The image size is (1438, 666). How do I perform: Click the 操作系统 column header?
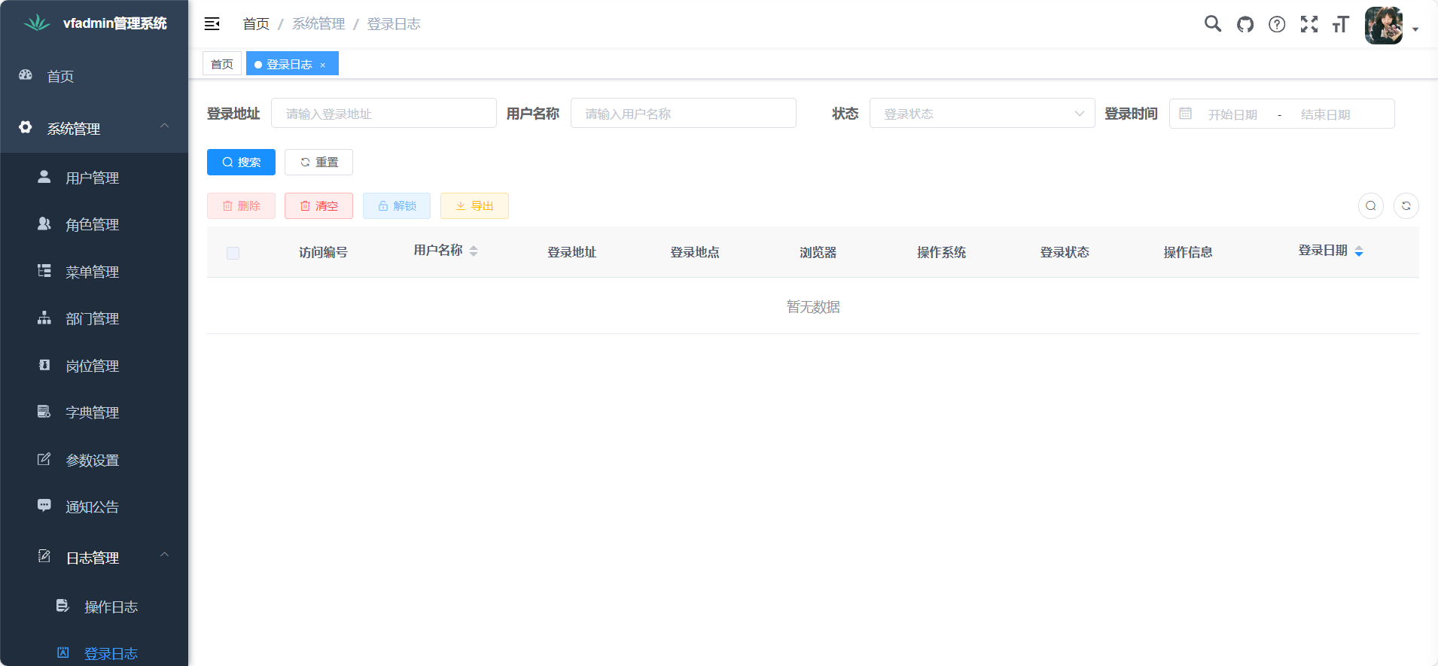point(941,252)
